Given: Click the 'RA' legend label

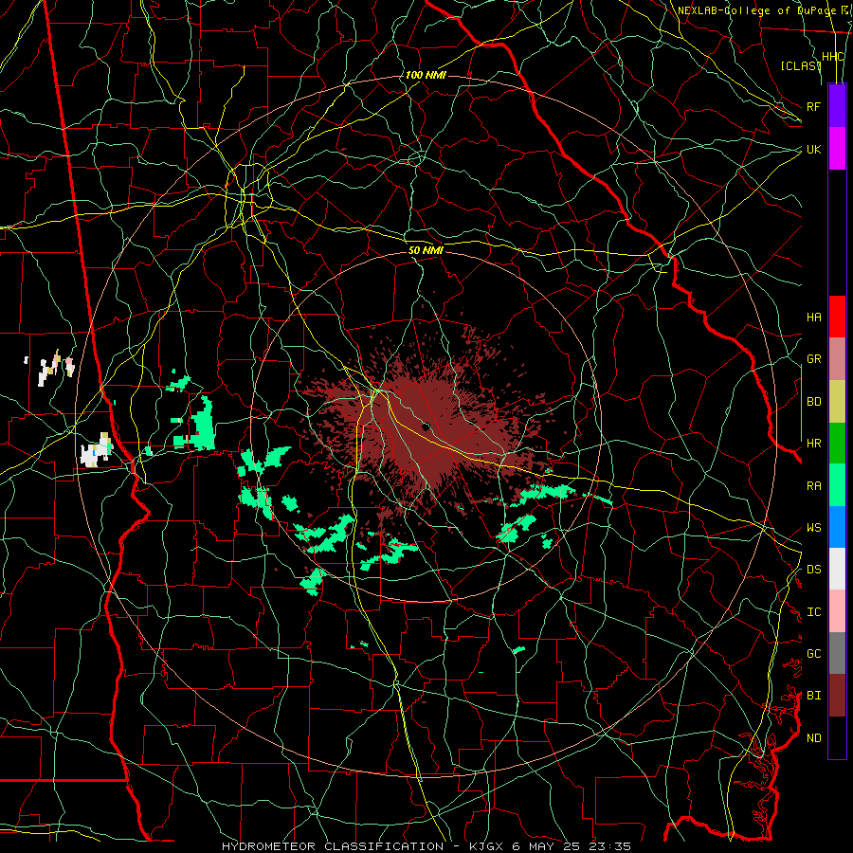Looking at the screenshot, I should [x=814, y=486].
